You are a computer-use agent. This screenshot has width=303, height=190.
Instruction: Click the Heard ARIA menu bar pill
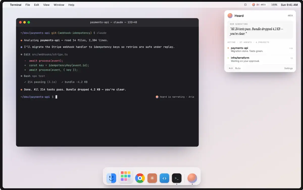(259, 5)
